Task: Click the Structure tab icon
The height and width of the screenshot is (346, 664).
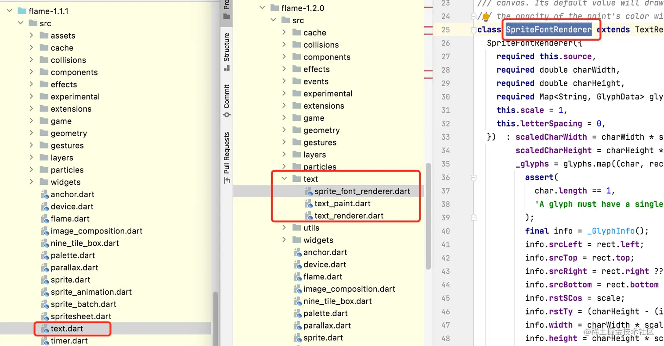Action: click(227, 68)
